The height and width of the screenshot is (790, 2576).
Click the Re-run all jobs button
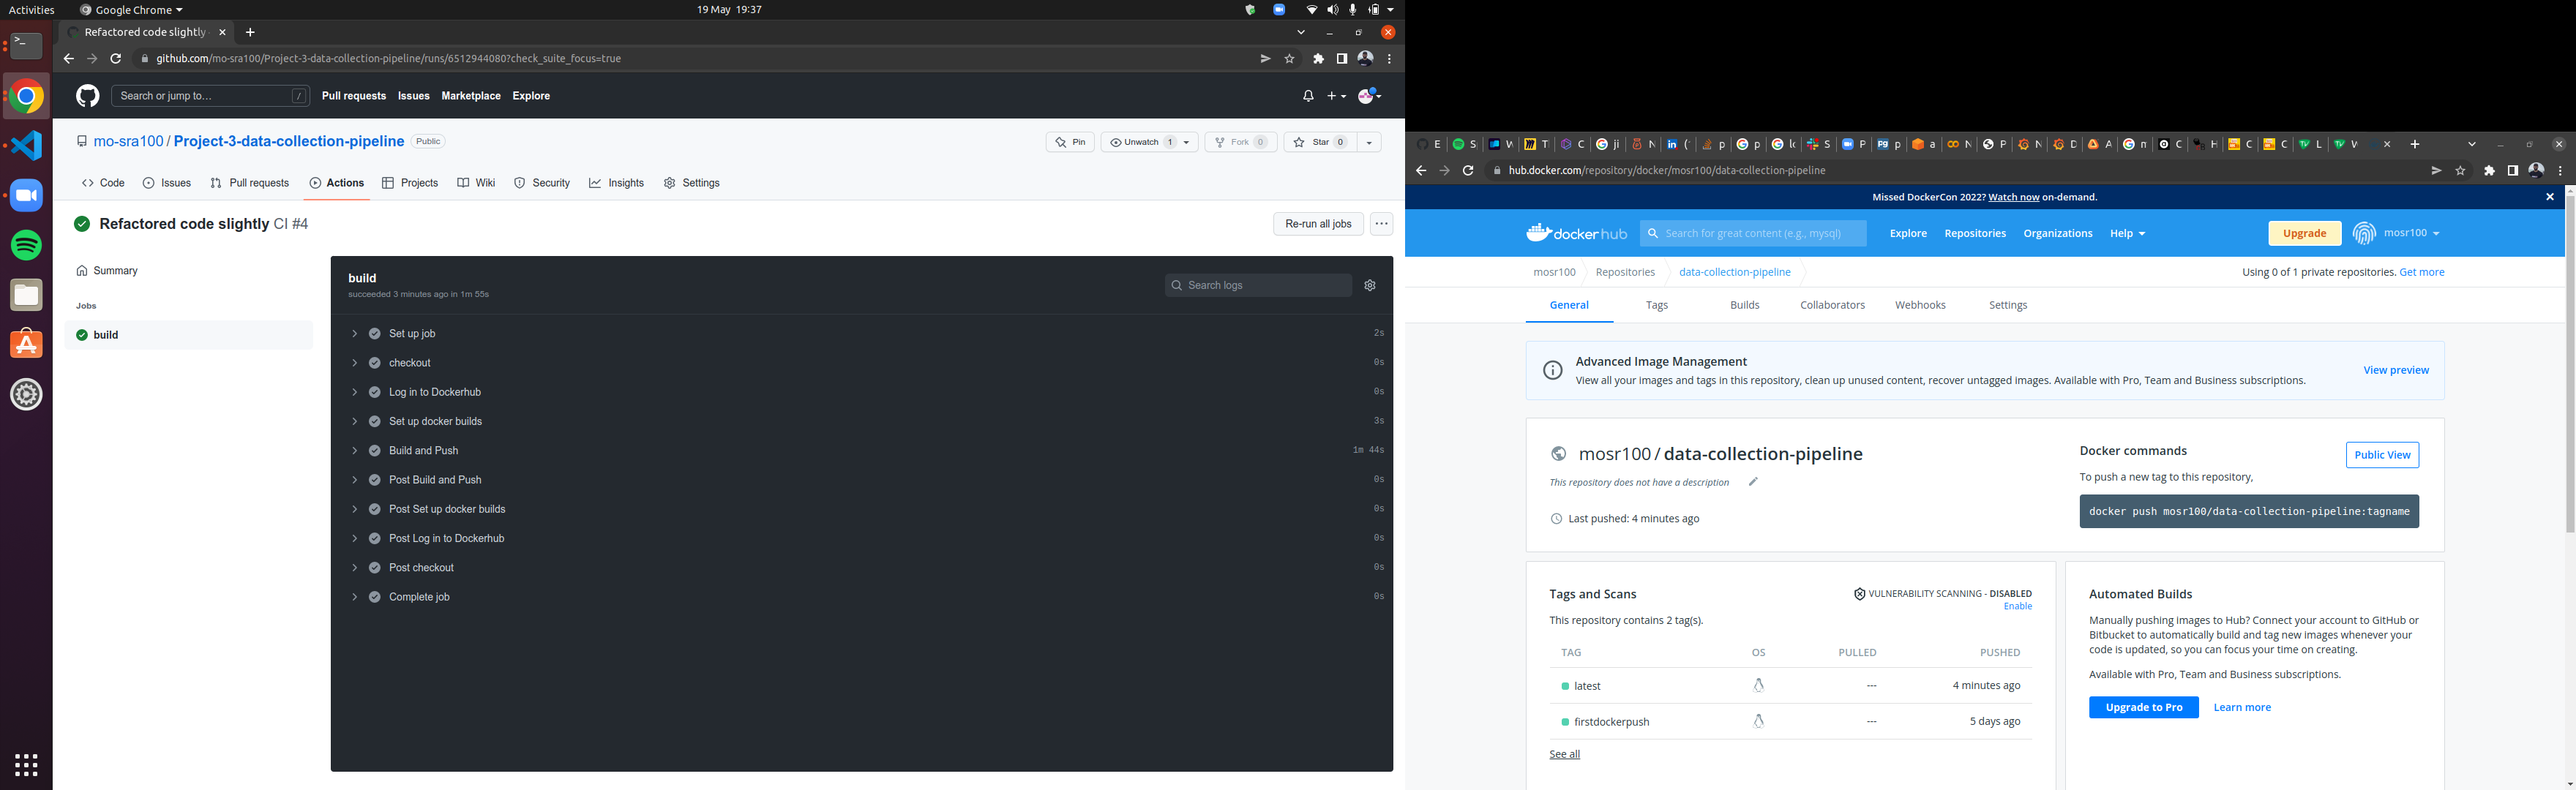(x=1318, y=224)
